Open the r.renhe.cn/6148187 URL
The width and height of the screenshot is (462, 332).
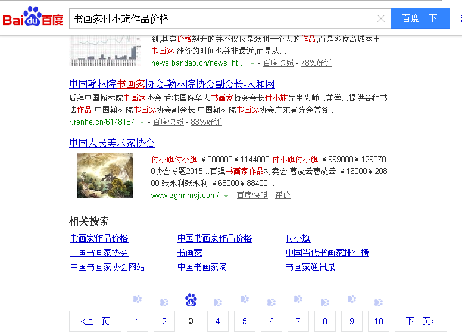coord(102,122)
